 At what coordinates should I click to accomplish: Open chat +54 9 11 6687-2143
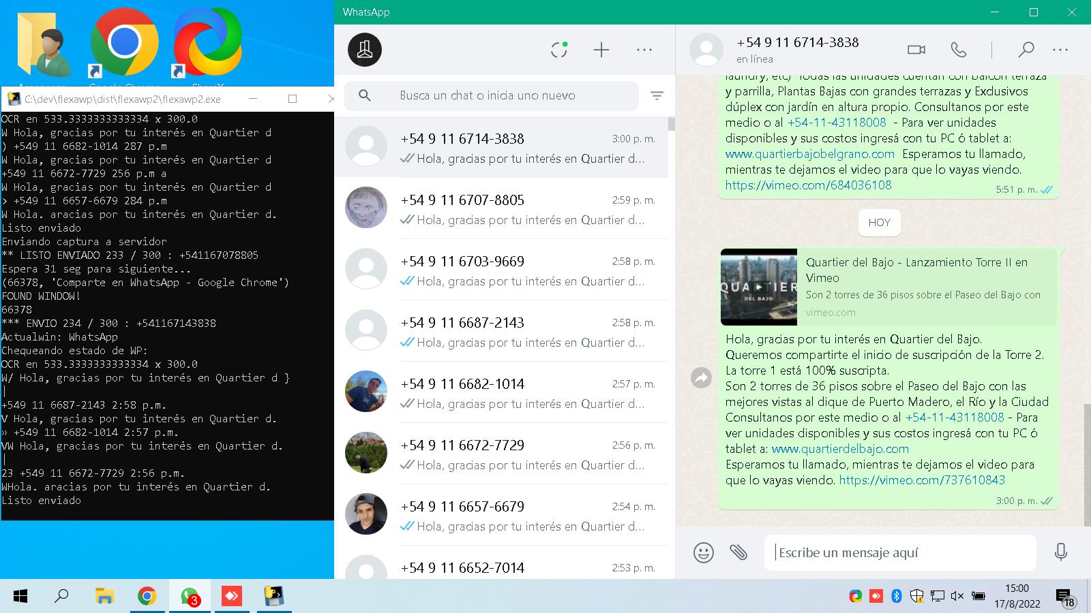(x=501, y=331)
